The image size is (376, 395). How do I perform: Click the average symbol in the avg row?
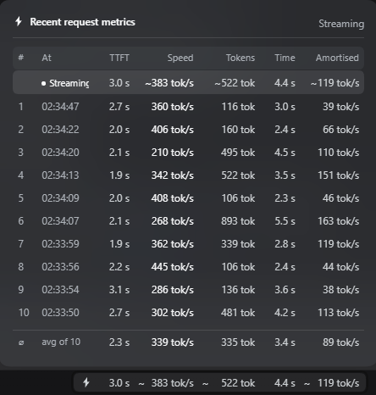pyautogui.click(x=21, y=342)
